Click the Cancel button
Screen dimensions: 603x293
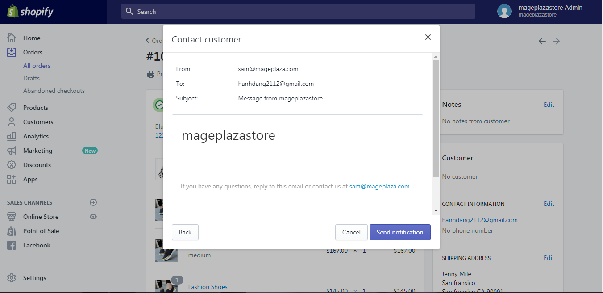[351, 232]
